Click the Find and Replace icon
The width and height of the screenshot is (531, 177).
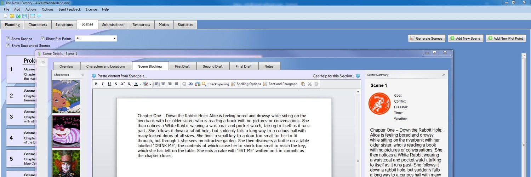[198, 84]
